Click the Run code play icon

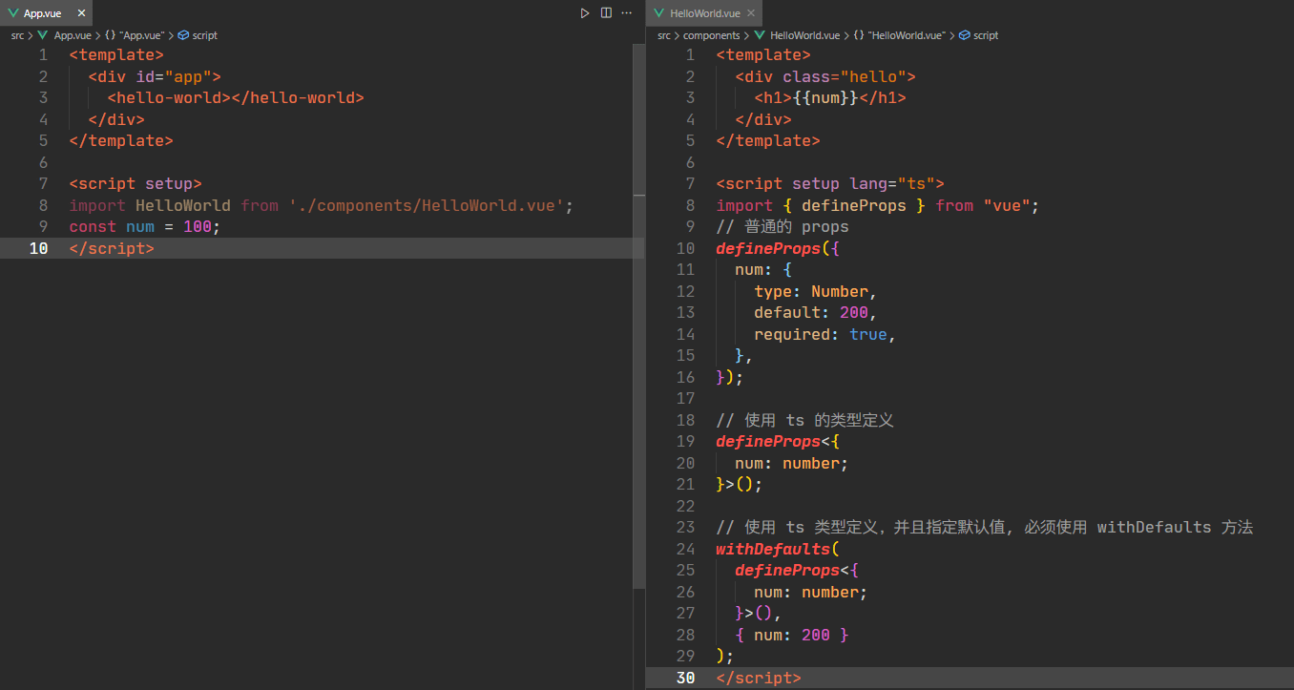[x=585, y=13]
